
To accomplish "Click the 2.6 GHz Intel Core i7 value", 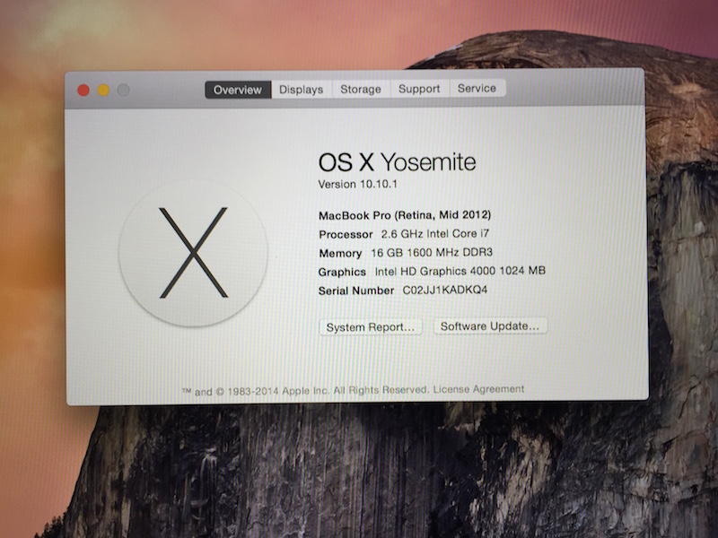I will pyautogui.click(x=435, y=234).
